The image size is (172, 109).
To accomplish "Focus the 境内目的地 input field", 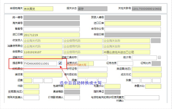I will (x=92, y=75).
